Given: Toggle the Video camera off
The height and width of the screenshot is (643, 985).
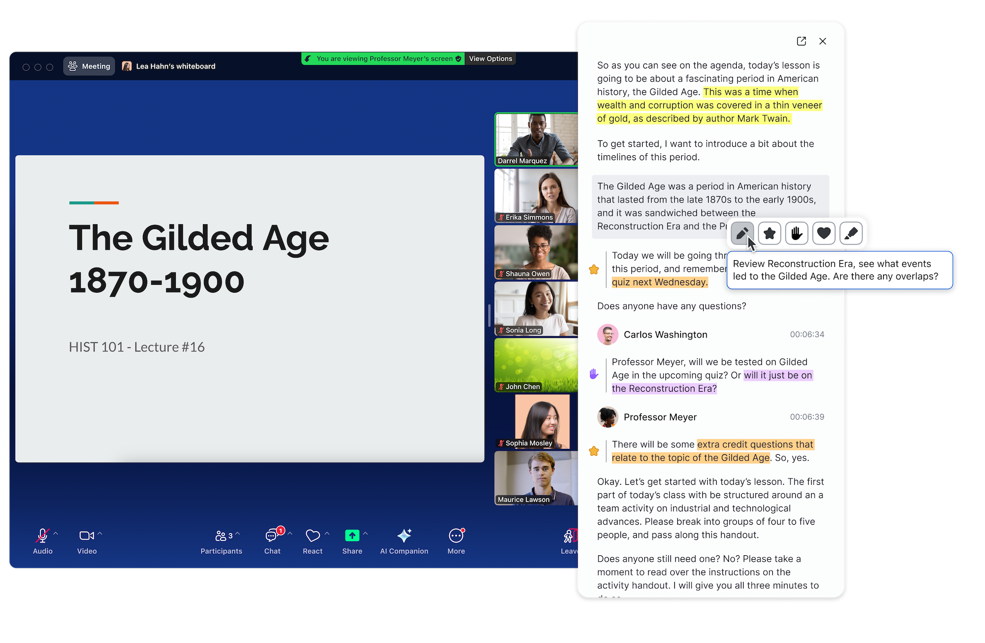Looking at the screenshot, I should (x=87, y=541).
